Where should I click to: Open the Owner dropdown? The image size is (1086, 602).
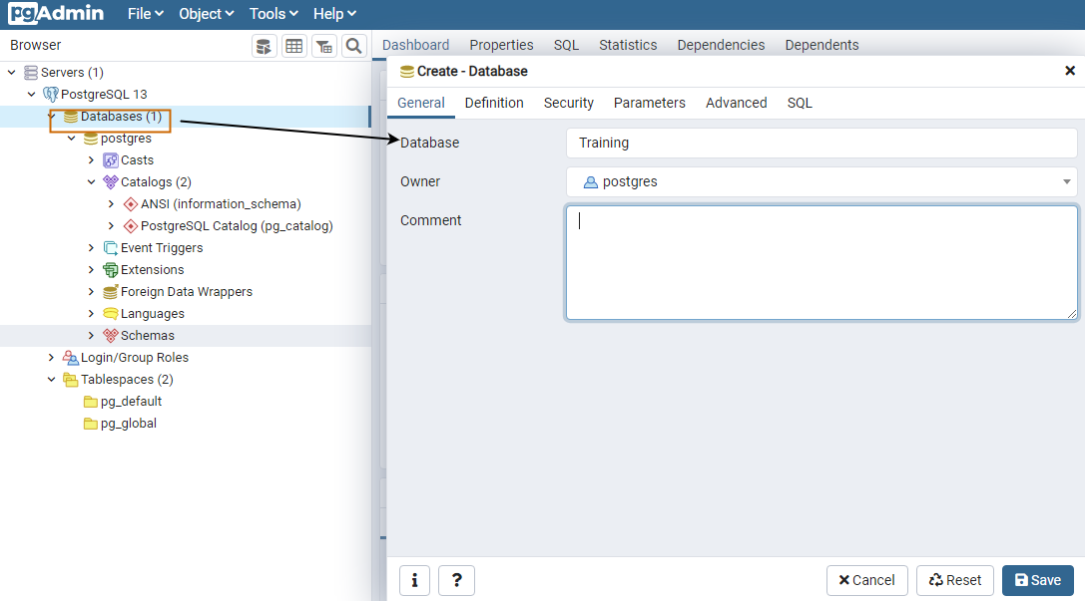point(820,182)
